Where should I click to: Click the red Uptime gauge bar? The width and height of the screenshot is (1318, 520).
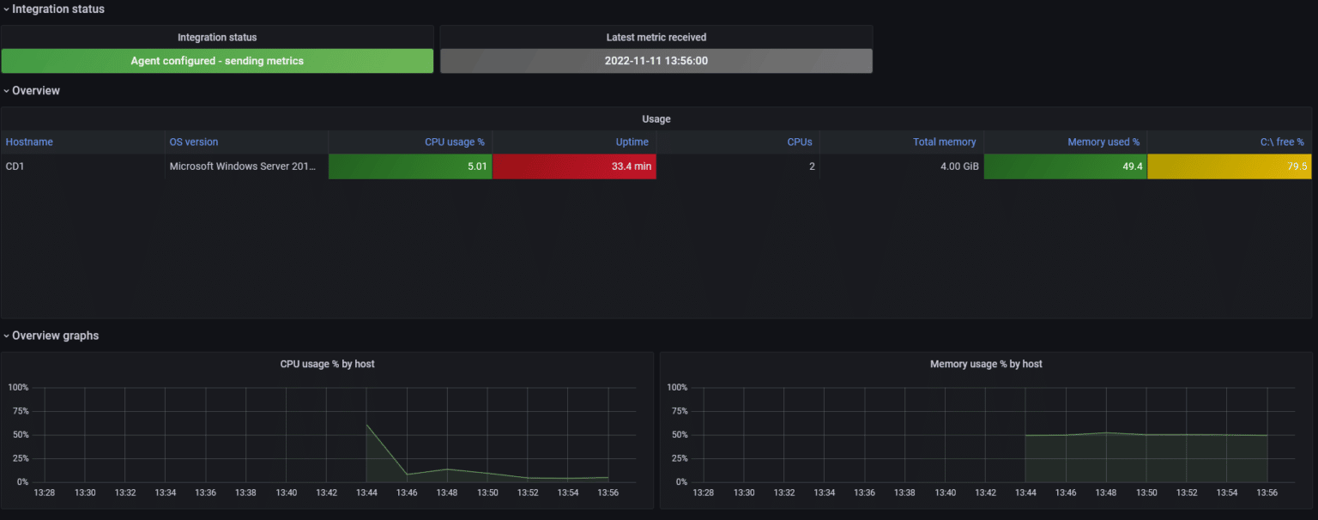tap(575, 166)
